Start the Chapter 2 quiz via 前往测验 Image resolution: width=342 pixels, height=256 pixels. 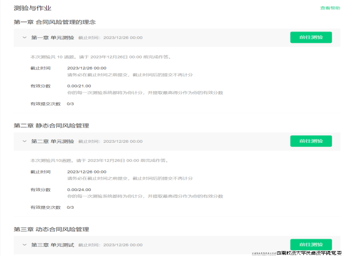pos(311,141)
